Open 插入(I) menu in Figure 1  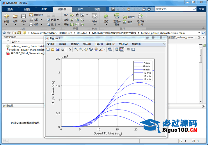click(x=87, y=44)
